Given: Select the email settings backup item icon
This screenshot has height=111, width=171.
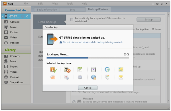Looking at the screenshot, I should pos(66,77).
